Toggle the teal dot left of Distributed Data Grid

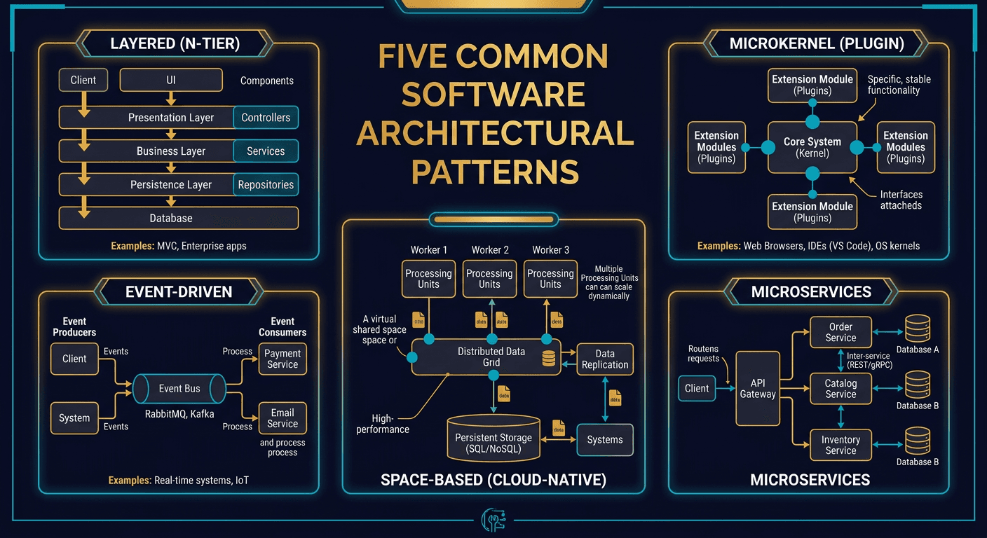point(413,357)
